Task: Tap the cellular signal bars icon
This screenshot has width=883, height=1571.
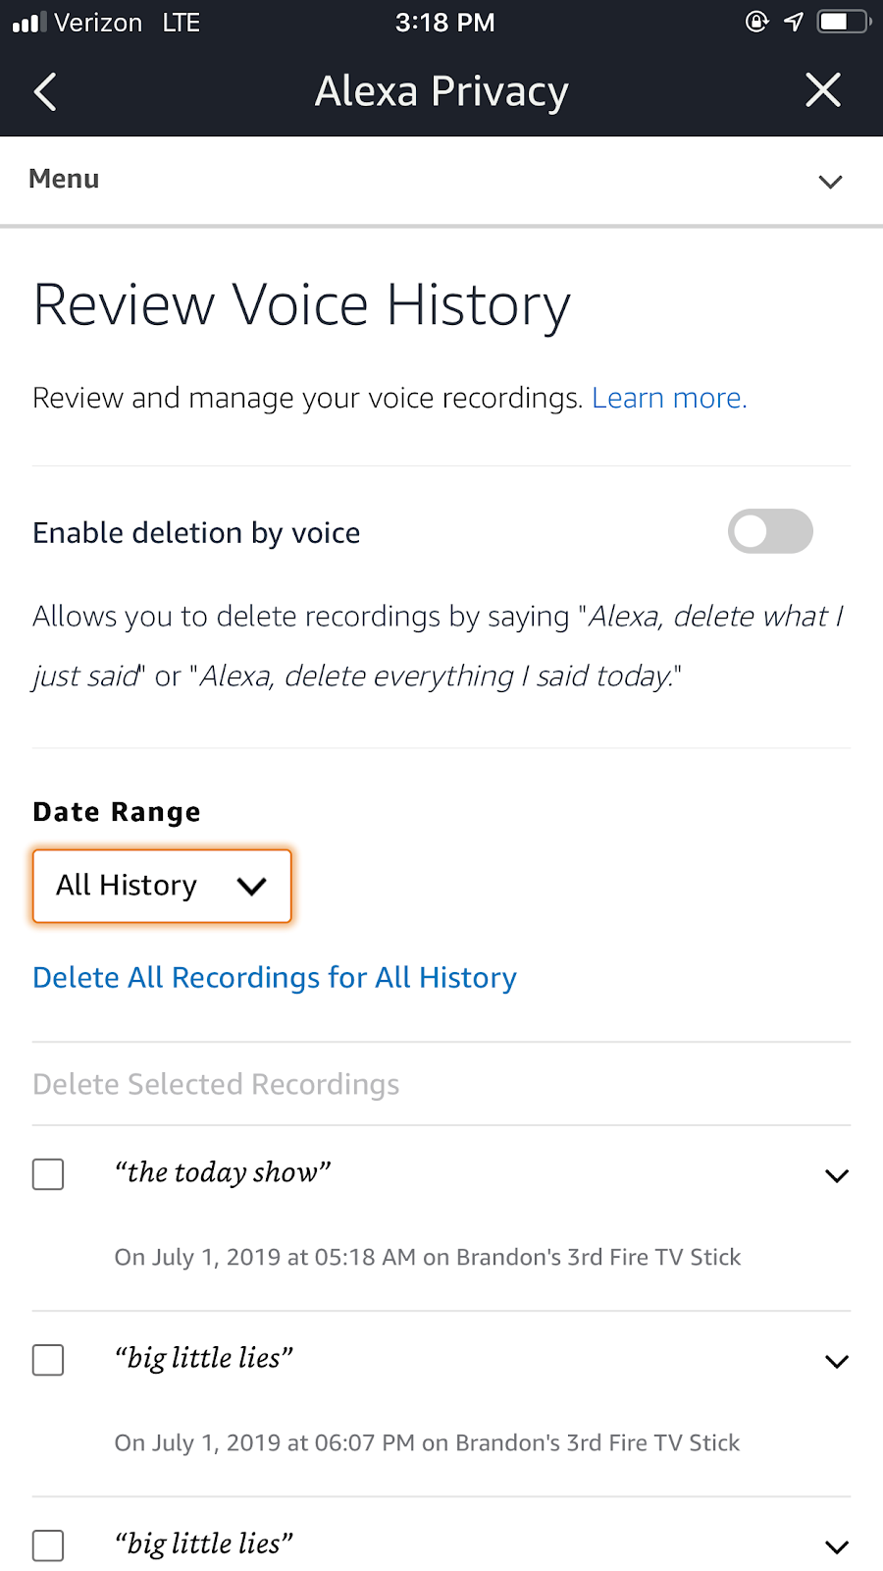Action: 29,22
